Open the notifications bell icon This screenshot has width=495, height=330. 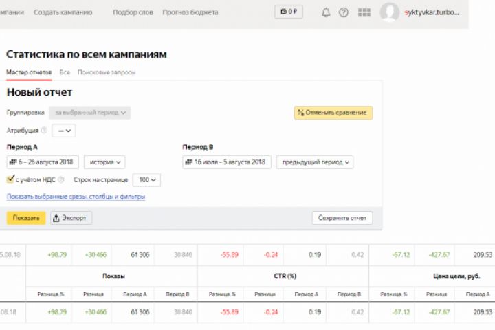coord(326,12)
